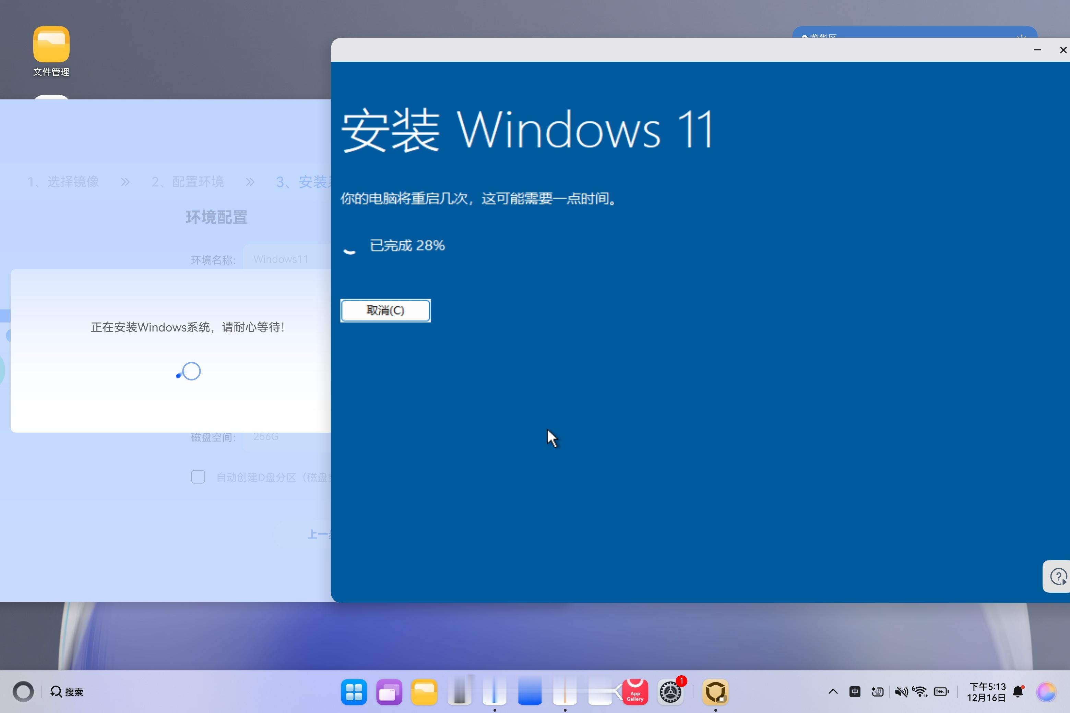Open the notification bell icon

1018,692
